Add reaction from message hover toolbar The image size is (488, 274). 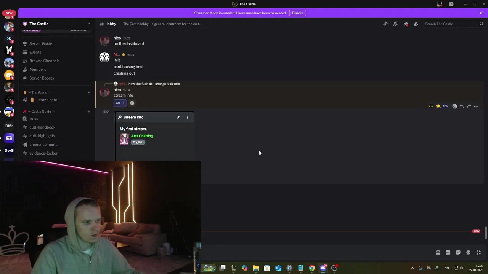[454, 106]
